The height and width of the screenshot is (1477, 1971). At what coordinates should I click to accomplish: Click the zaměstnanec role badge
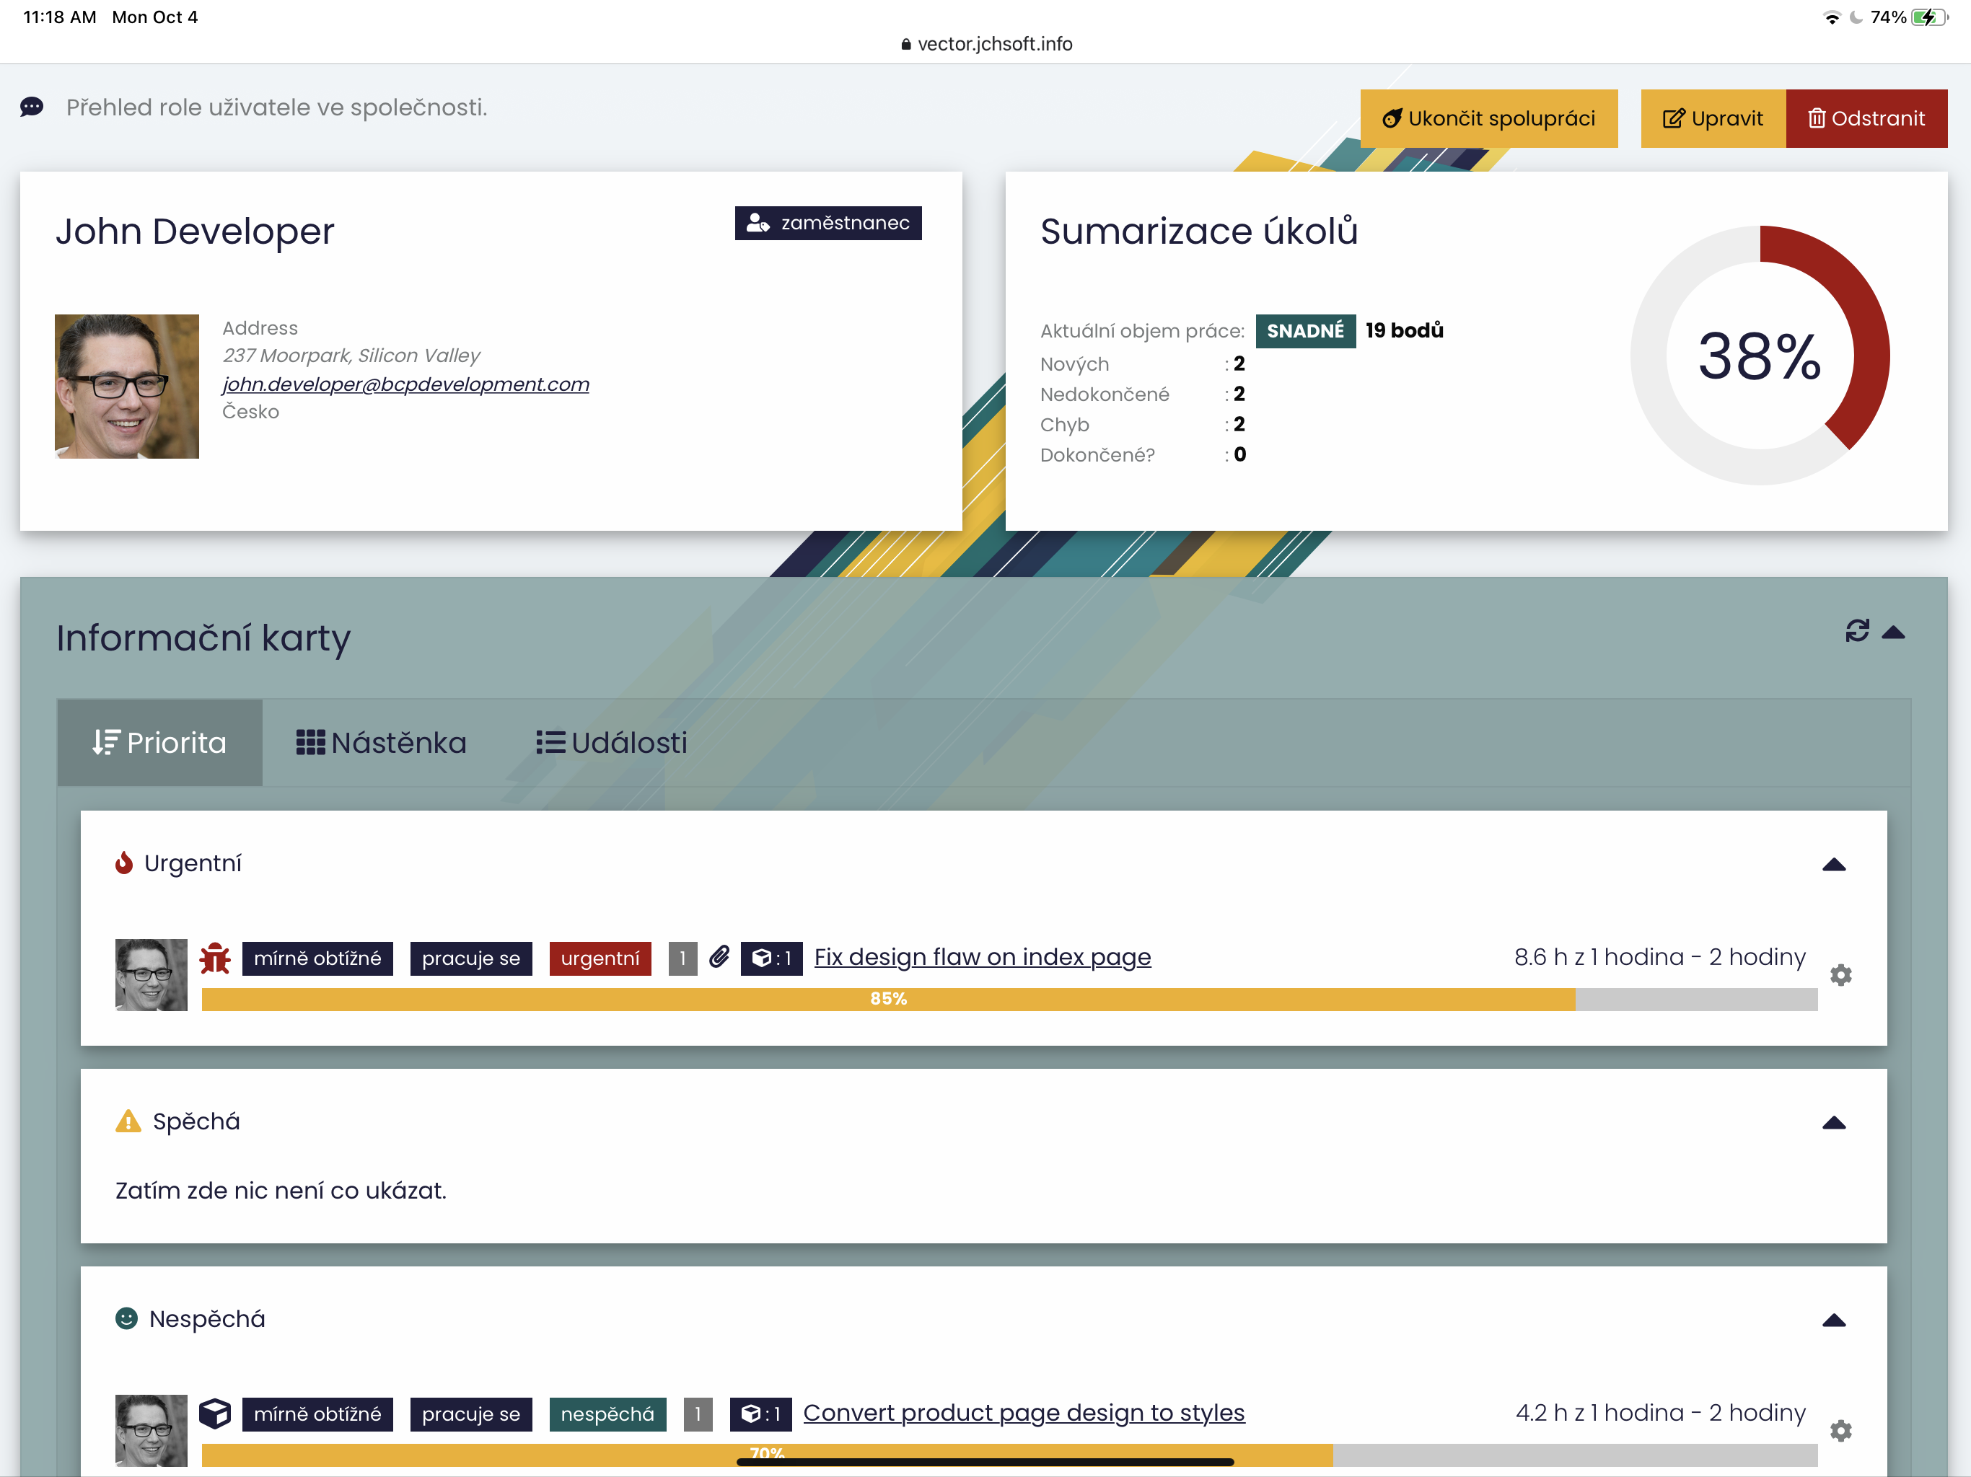click(828, 223)
